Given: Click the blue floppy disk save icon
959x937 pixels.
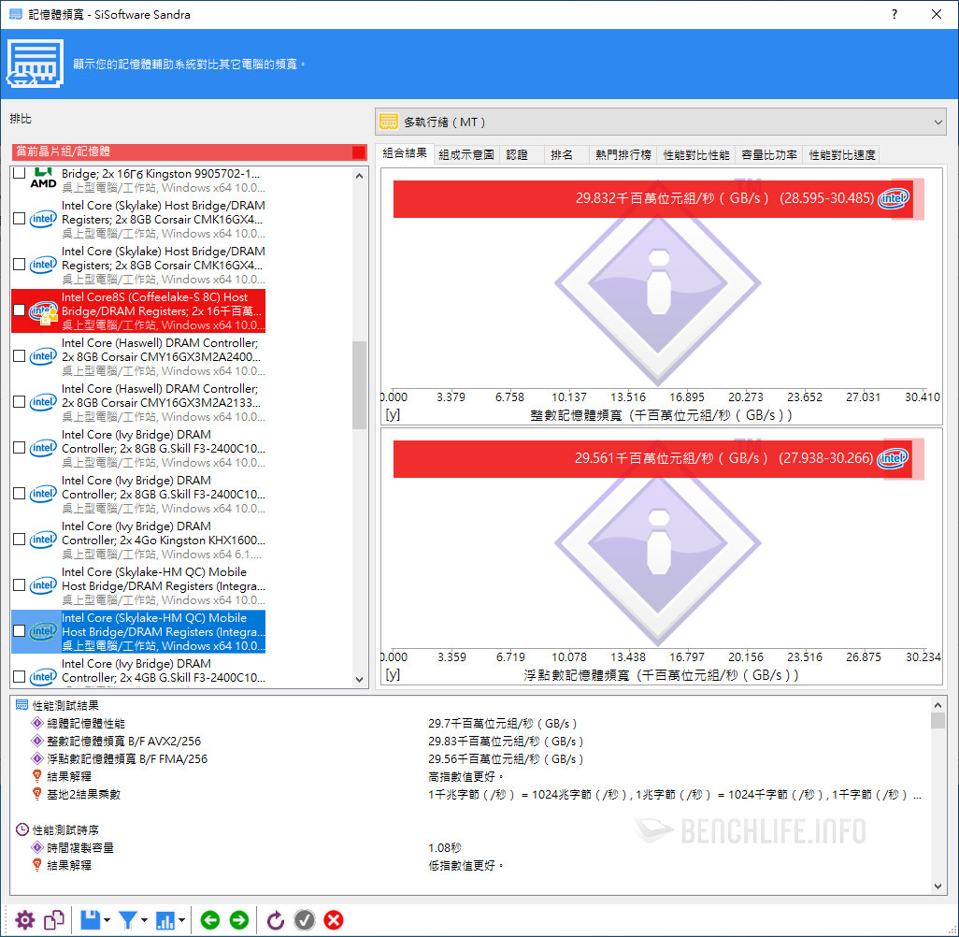Looking at the screenshot, I should [x=91, y=920].
